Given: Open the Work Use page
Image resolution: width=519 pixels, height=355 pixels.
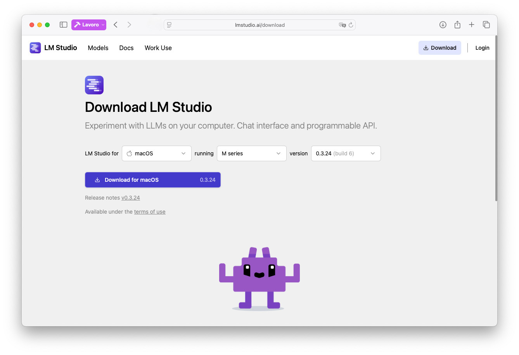Looking at the screenshot, I should pyautogui.click(x=158, y=48).
